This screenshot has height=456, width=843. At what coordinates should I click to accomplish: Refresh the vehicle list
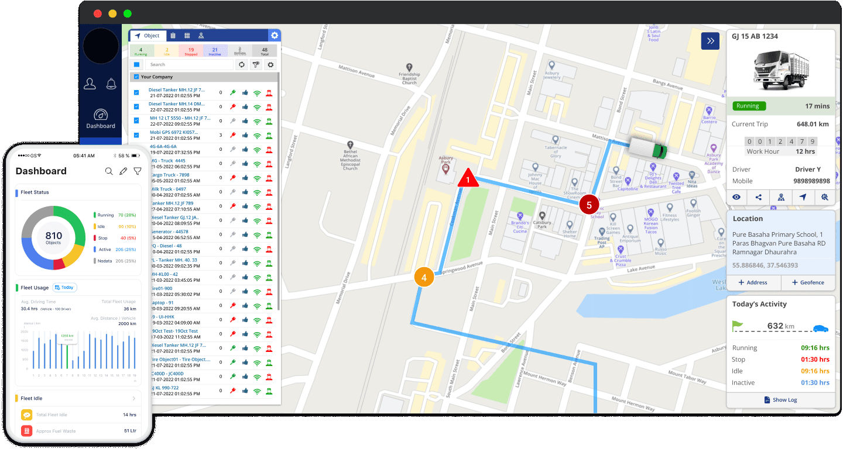(x=241, y=65)
